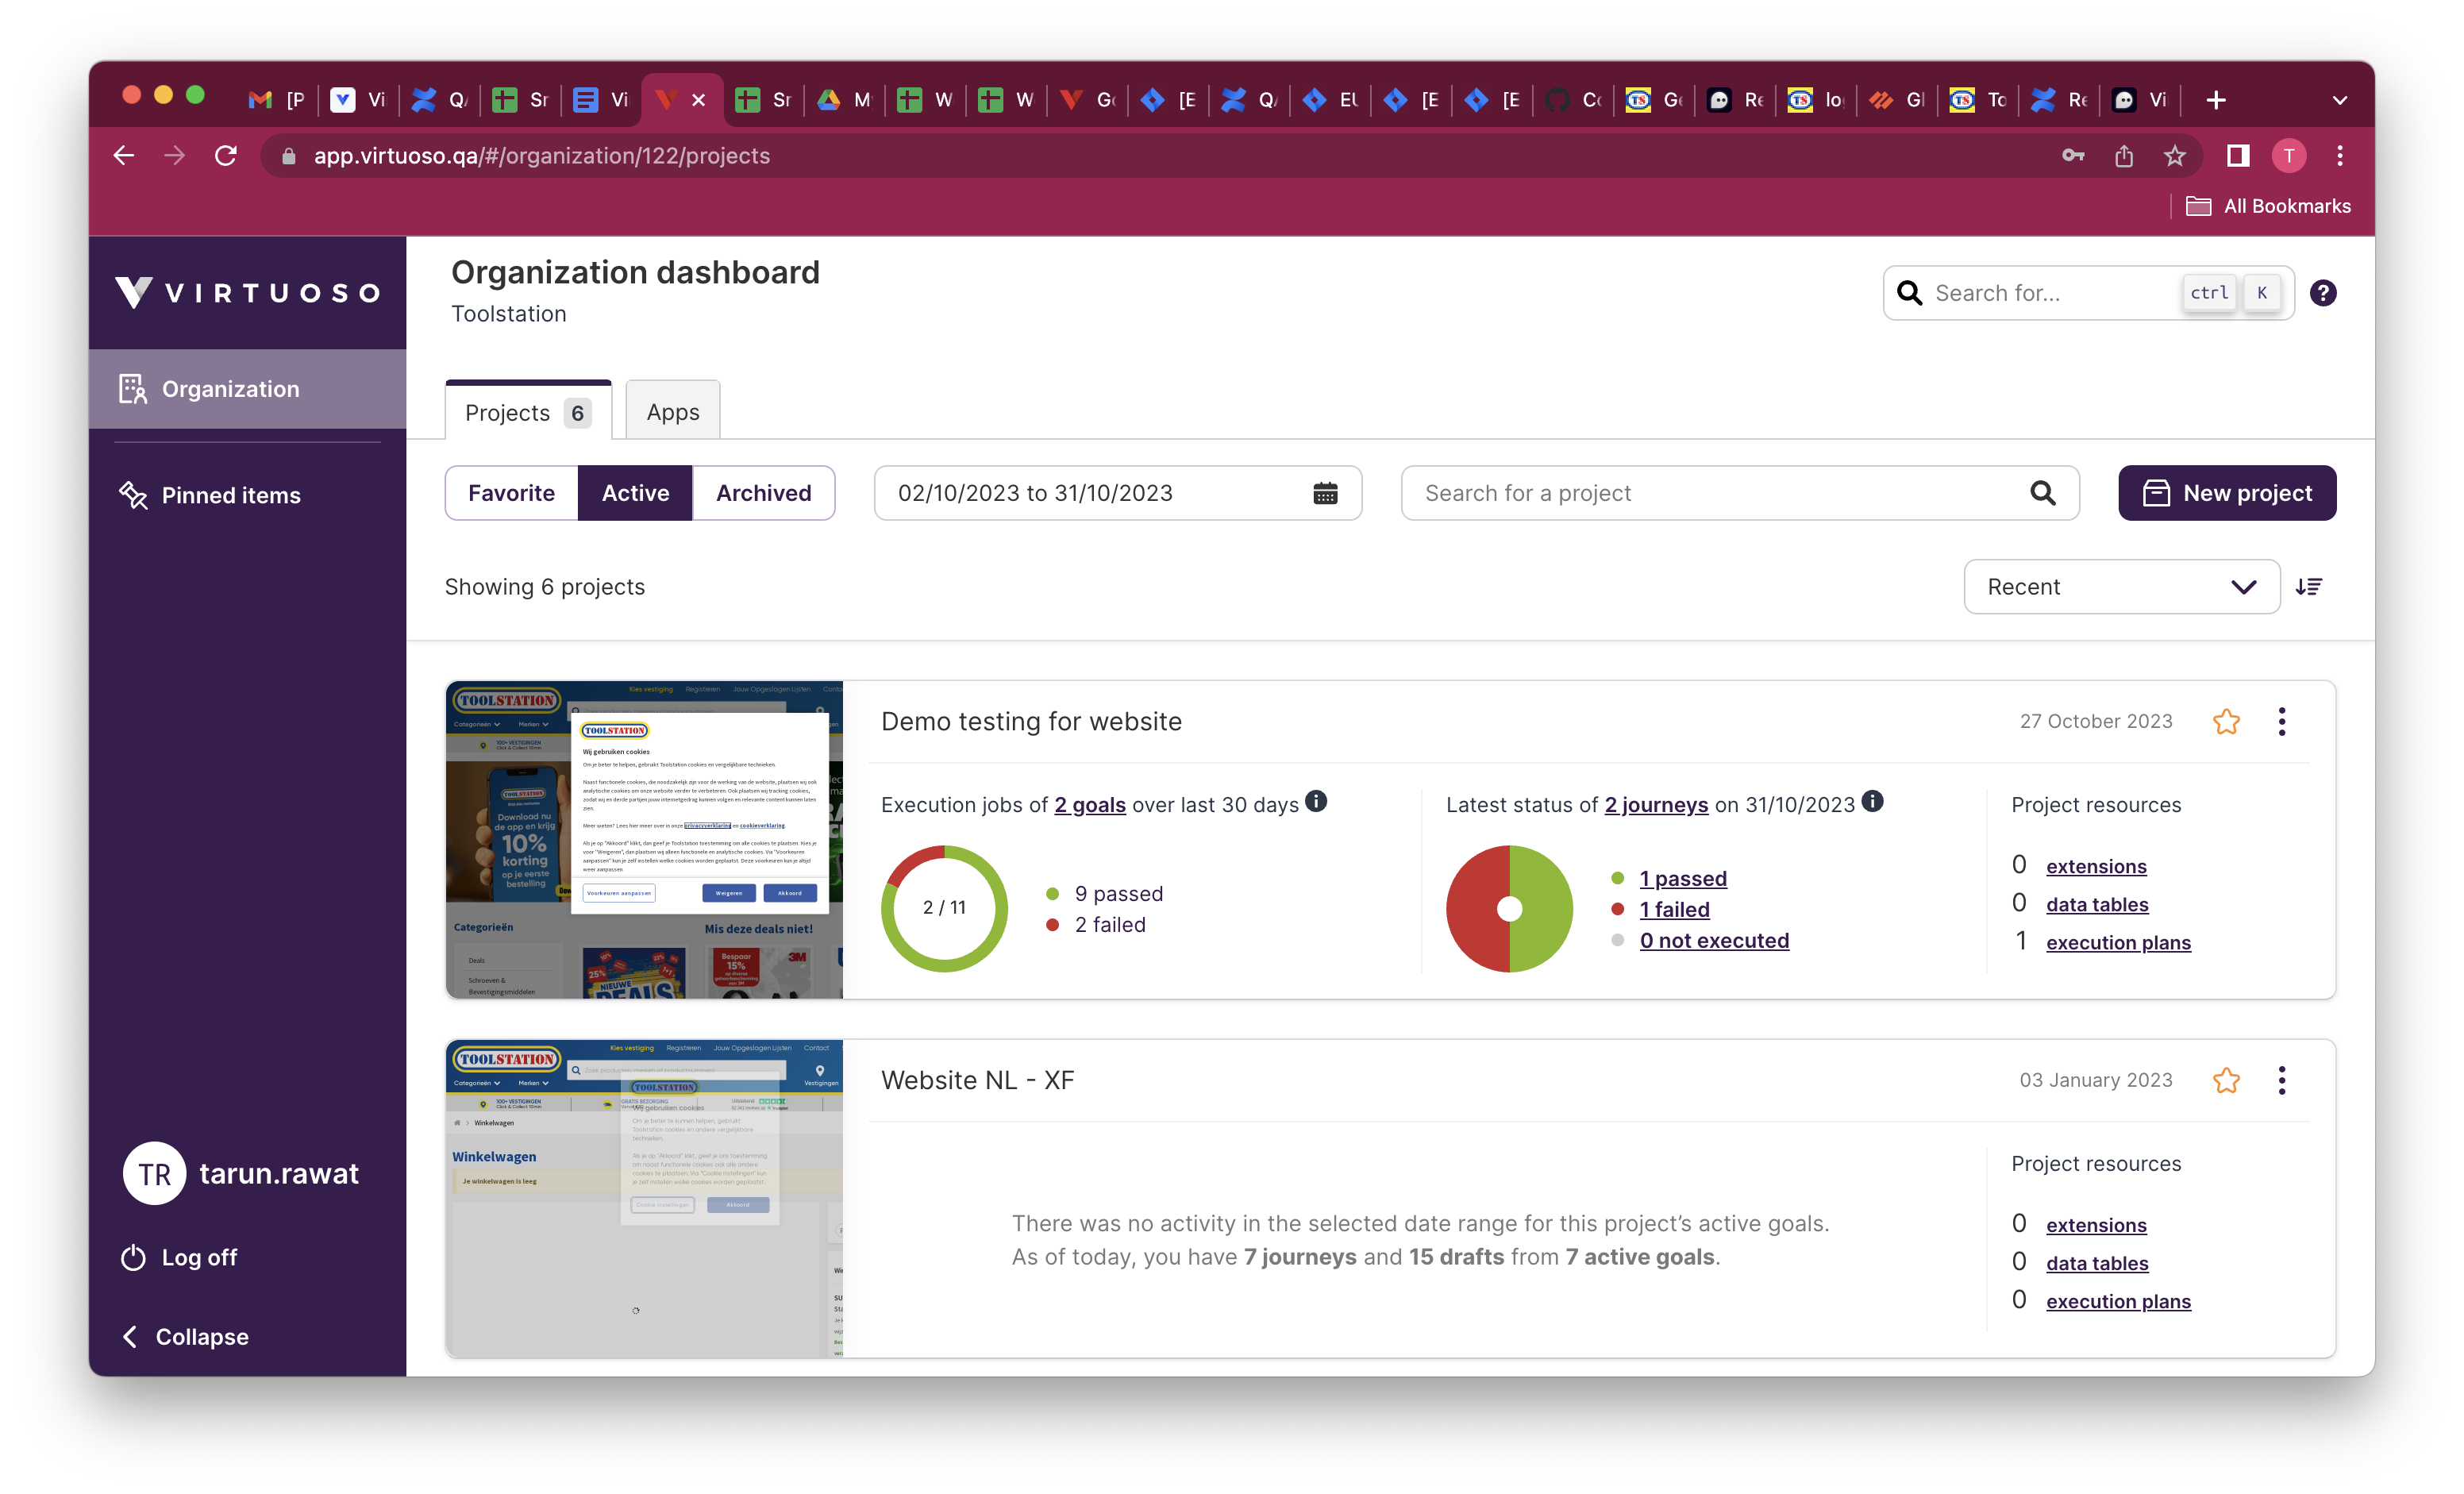Open the 1 failed journeys link
The width and height of the screenshot is (2464, 1494).
click(x=1674, y=909)
